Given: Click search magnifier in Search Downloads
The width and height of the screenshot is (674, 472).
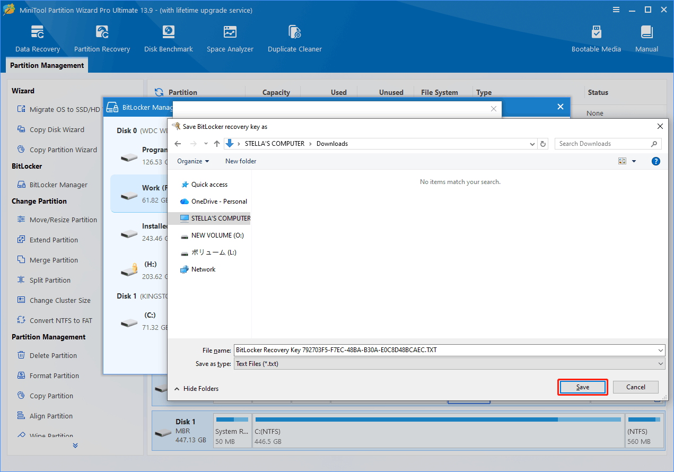Looking at the screenshot, I should (654, 144).
